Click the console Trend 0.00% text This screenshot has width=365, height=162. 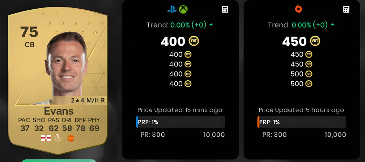coord(177,25)
